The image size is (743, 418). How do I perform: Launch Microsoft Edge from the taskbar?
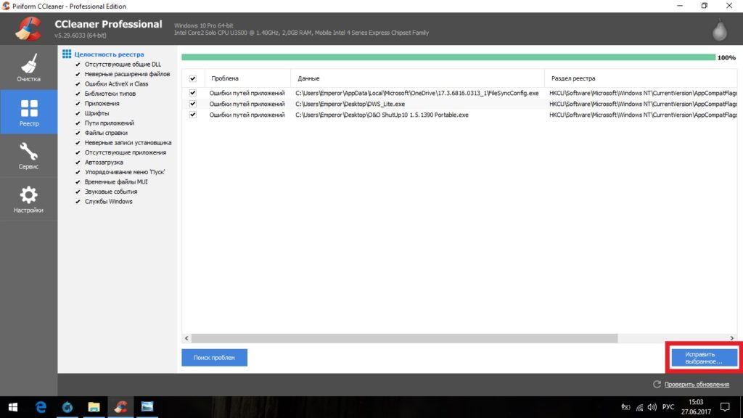[x=41, y=407]
